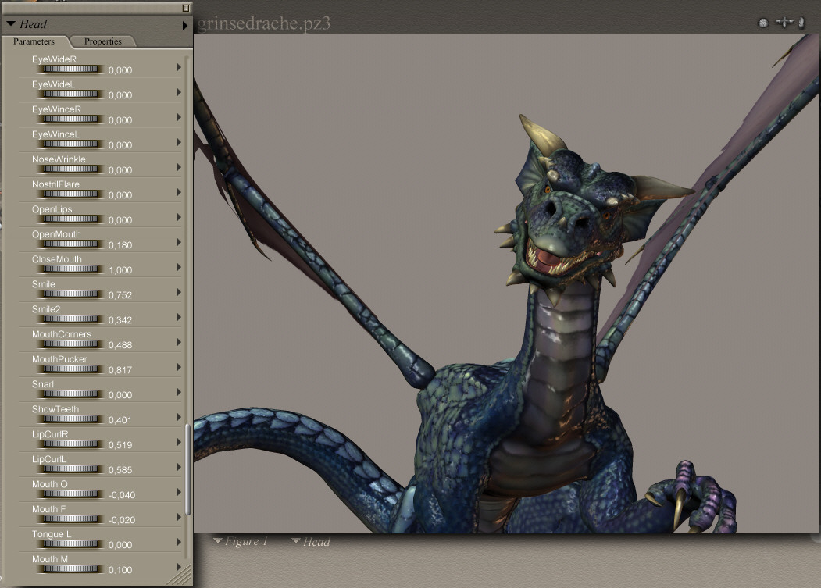
Task: Click the Smile dial slider
Action: (70, 294)
